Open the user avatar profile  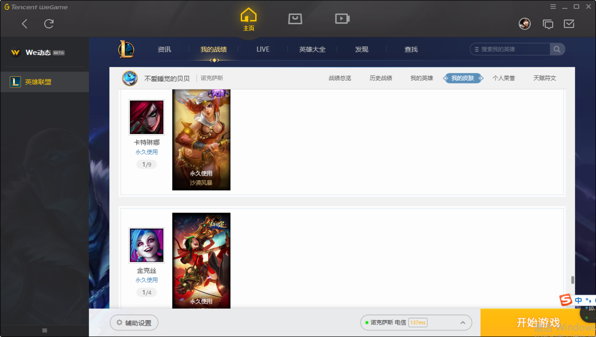[524, 24]
